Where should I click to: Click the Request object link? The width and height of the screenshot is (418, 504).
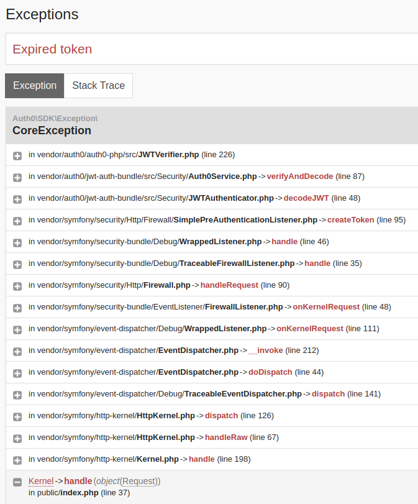coord(139,481)
